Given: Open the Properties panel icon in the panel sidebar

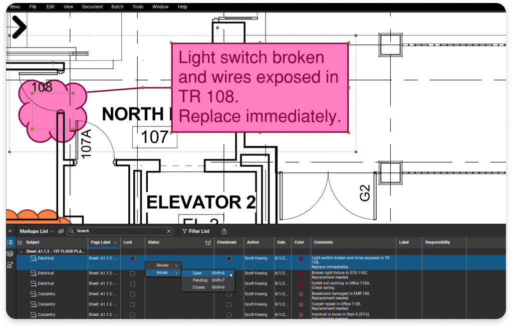Looking at the screenshot, I should point(10,265).
